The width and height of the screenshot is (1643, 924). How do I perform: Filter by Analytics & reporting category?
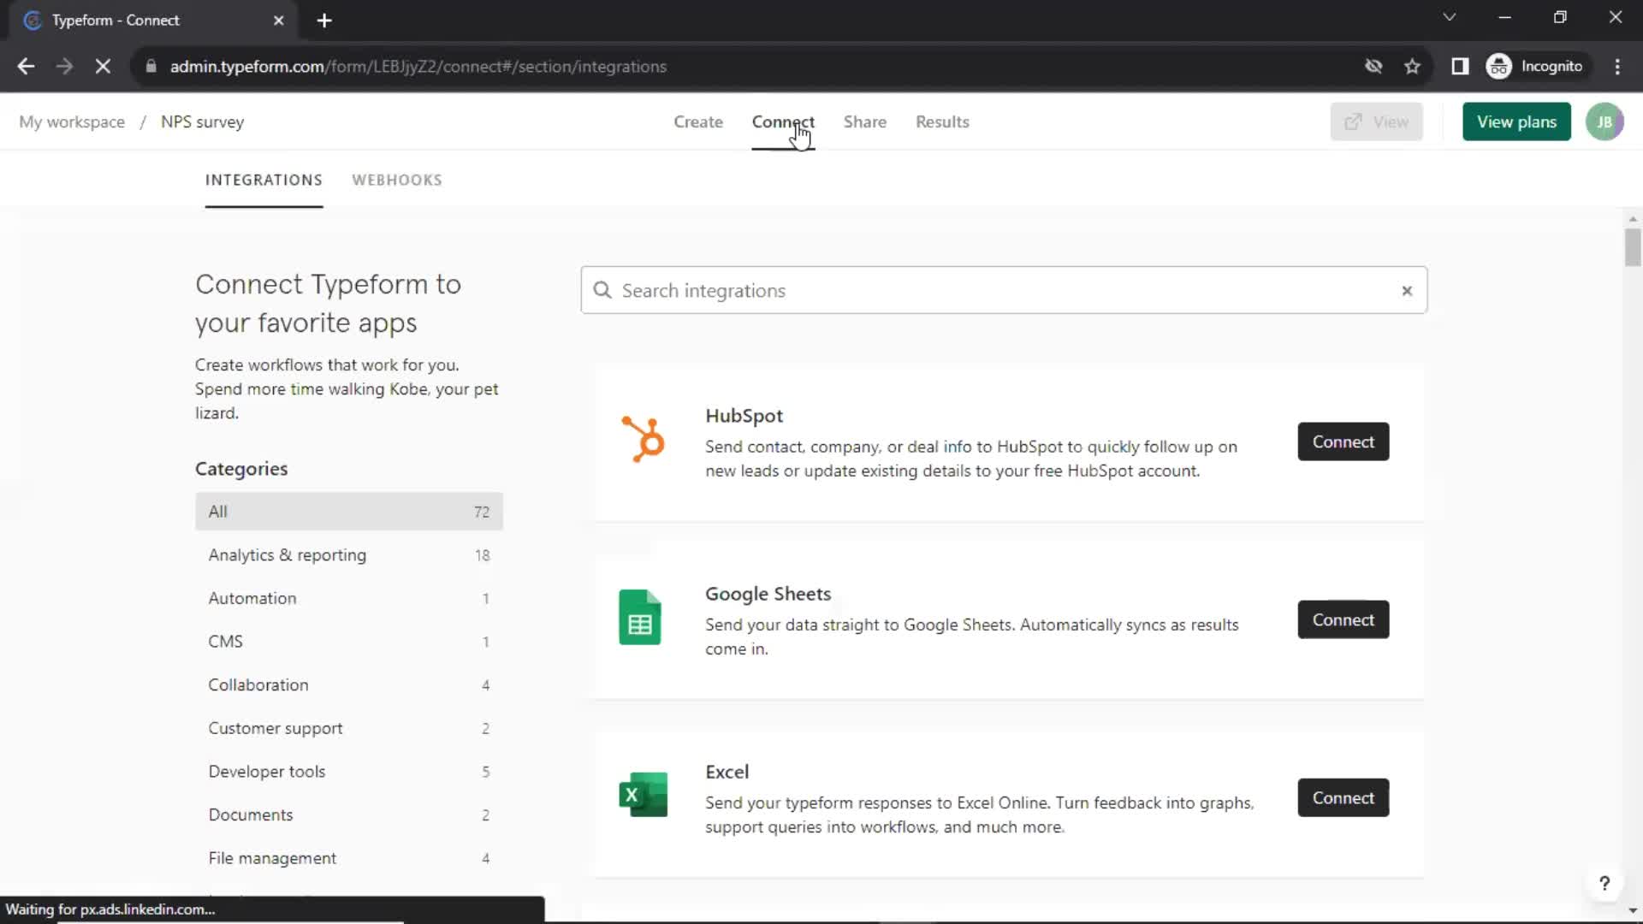click(x=349, y=554)
